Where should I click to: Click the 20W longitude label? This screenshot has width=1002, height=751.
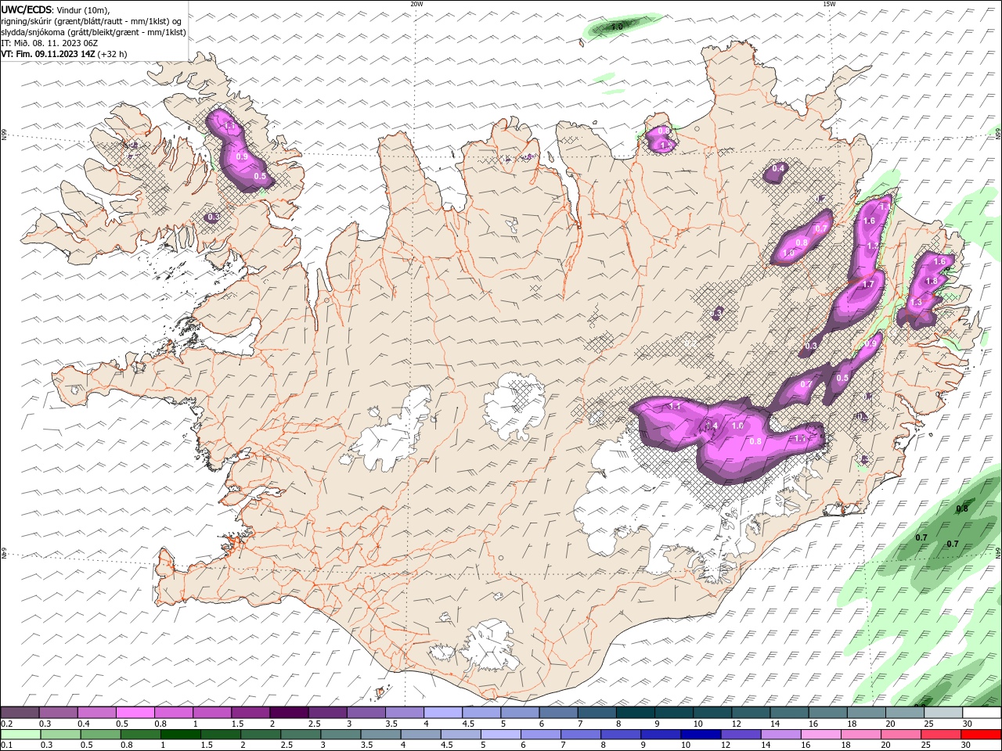(416, 4)
